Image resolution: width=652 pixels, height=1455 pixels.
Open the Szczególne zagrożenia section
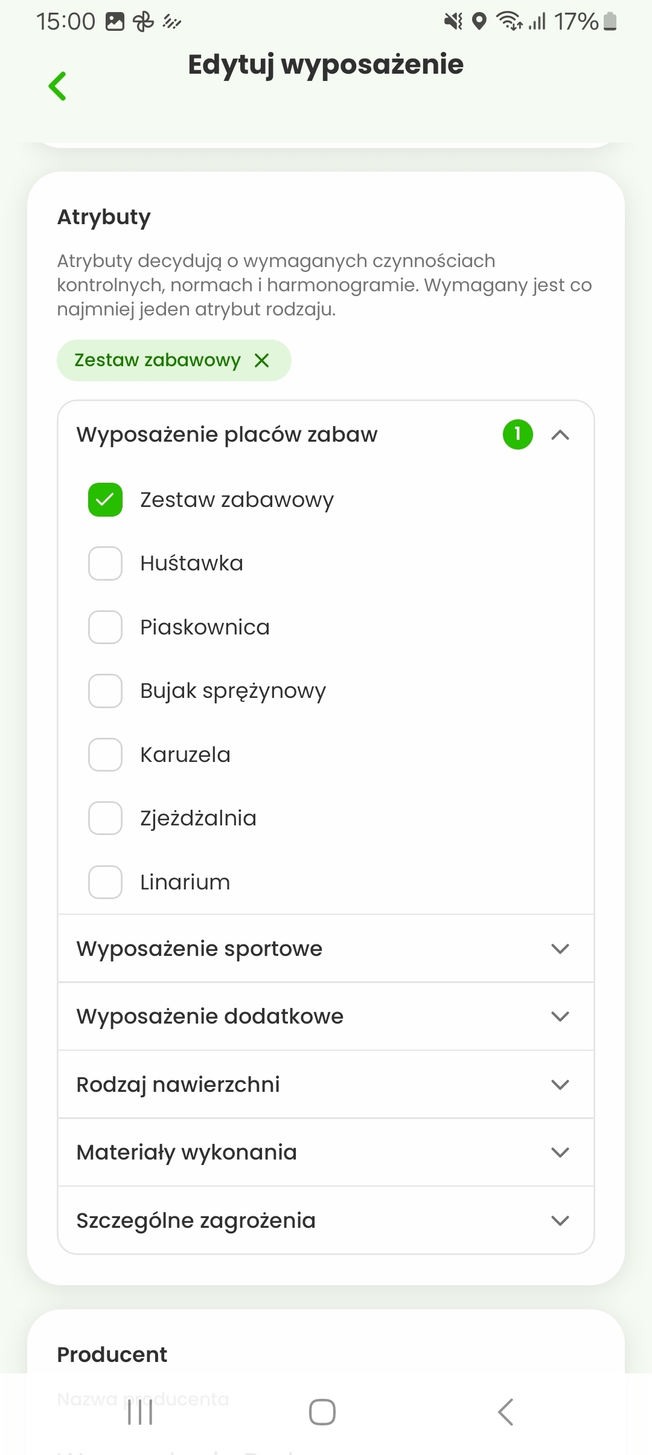(326, 1221)
